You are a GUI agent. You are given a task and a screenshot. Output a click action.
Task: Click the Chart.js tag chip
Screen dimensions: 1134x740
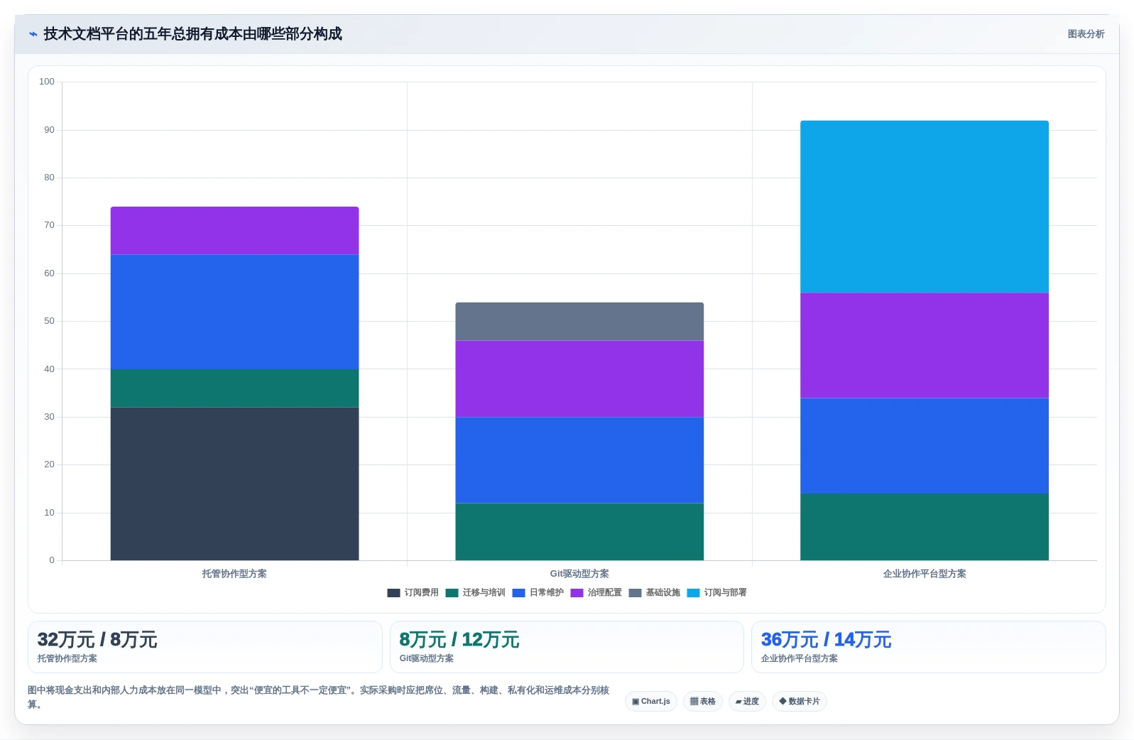tap(651, 702)
